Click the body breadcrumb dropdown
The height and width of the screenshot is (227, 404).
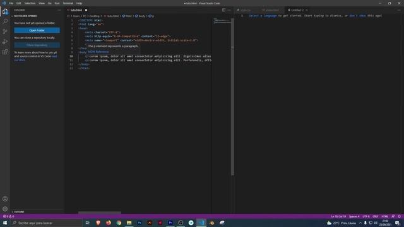[140, 16]
